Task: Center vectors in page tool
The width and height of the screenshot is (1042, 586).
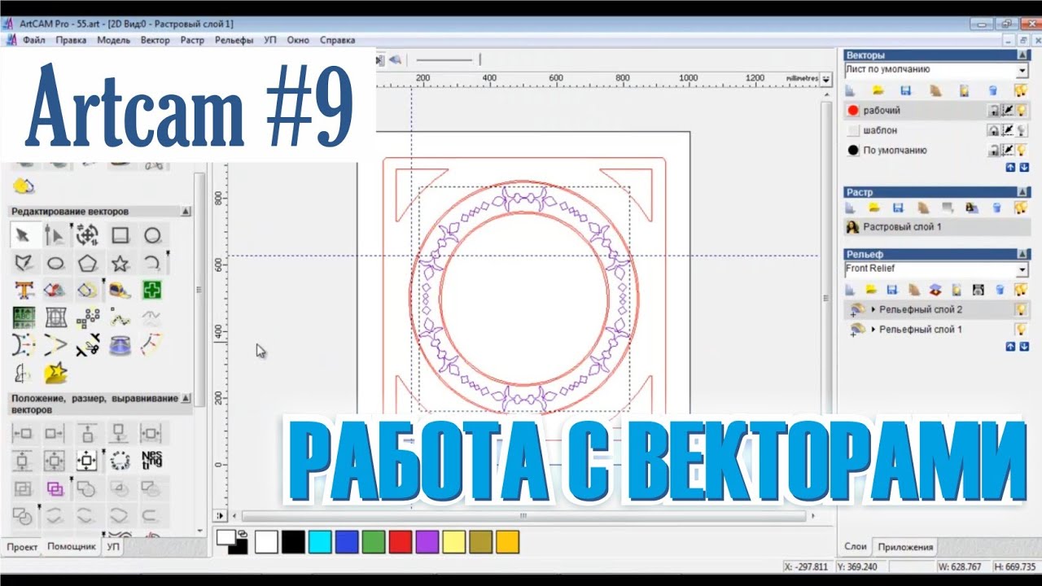Action: (x=87, y=461)
